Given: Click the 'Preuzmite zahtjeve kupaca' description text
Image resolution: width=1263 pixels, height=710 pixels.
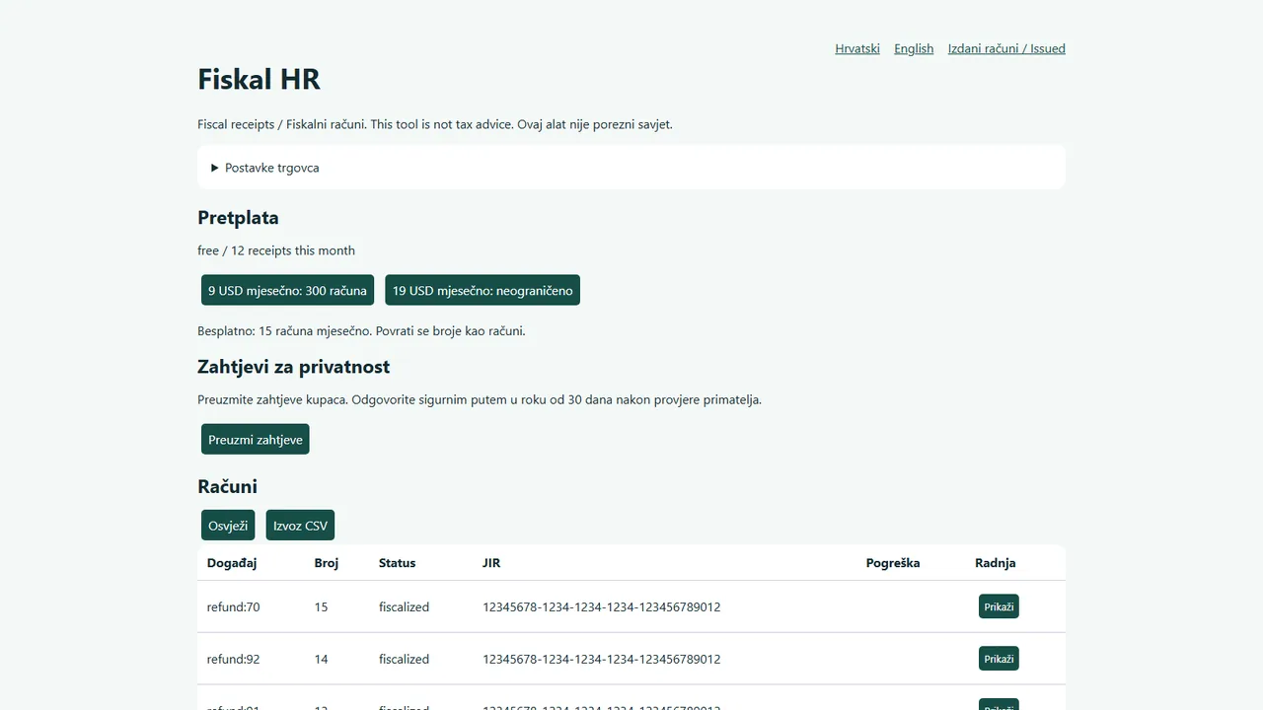Looking at the screenshot, I should pyautogui.click(x=480, y=399).
